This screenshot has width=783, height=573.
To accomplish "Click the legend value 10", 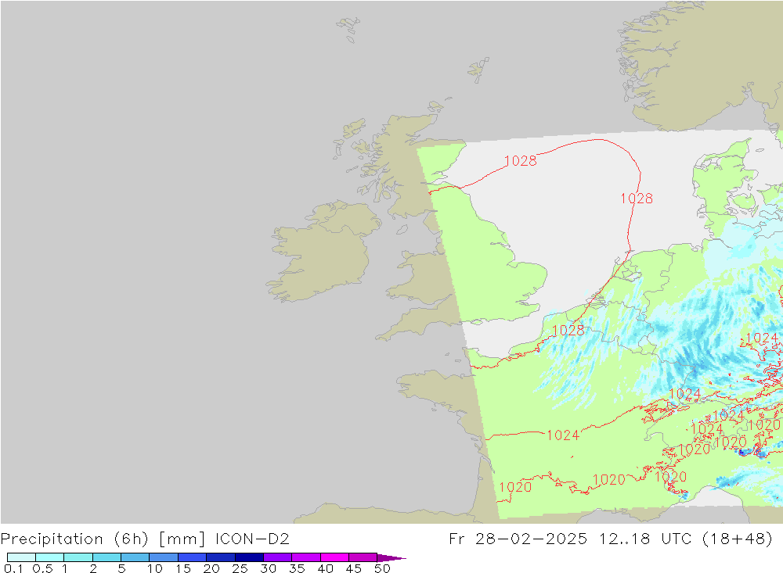I will (155, 568).
